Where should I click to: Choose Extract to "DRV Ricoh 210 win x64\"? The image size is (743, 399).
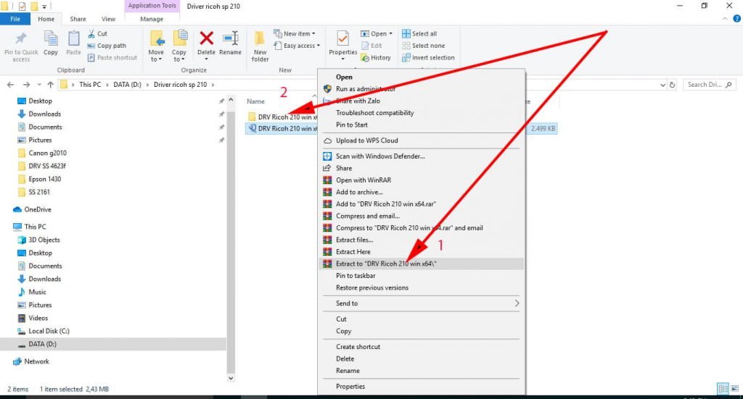click(x=386, y=264)
